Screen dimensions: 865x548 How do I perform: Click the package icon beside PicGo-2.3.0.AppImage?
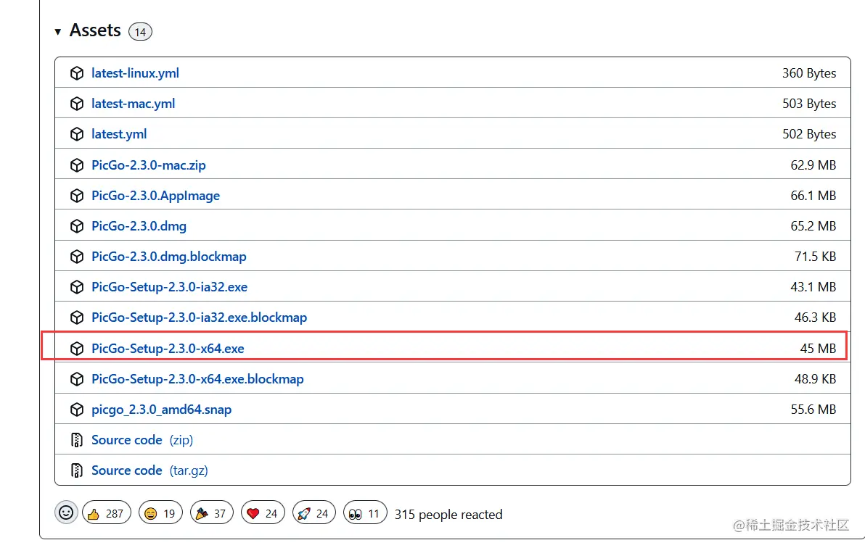[77, 196]
